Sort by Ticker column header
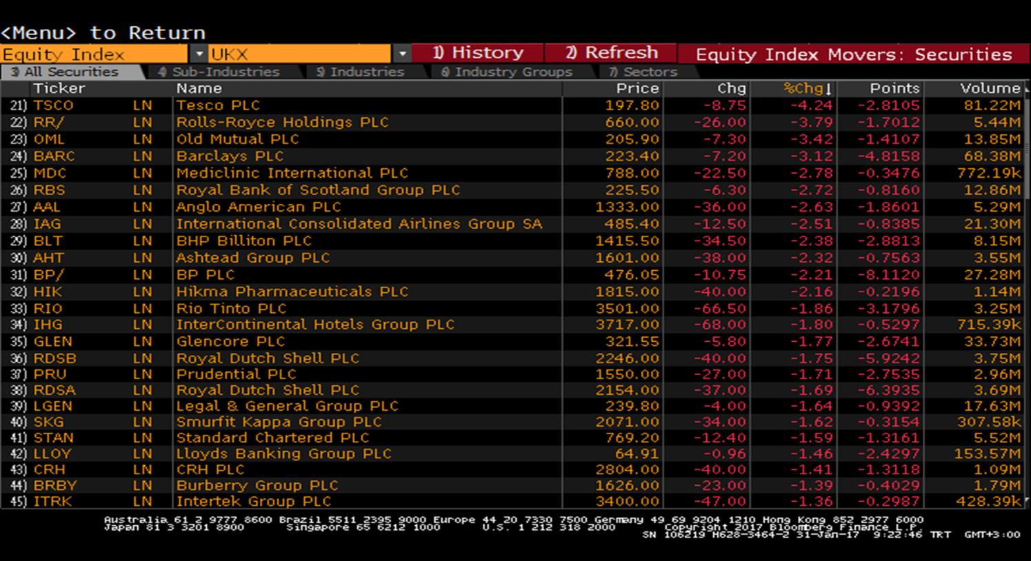This screenshot has width=1031, height=561. (x=59, y=88)
